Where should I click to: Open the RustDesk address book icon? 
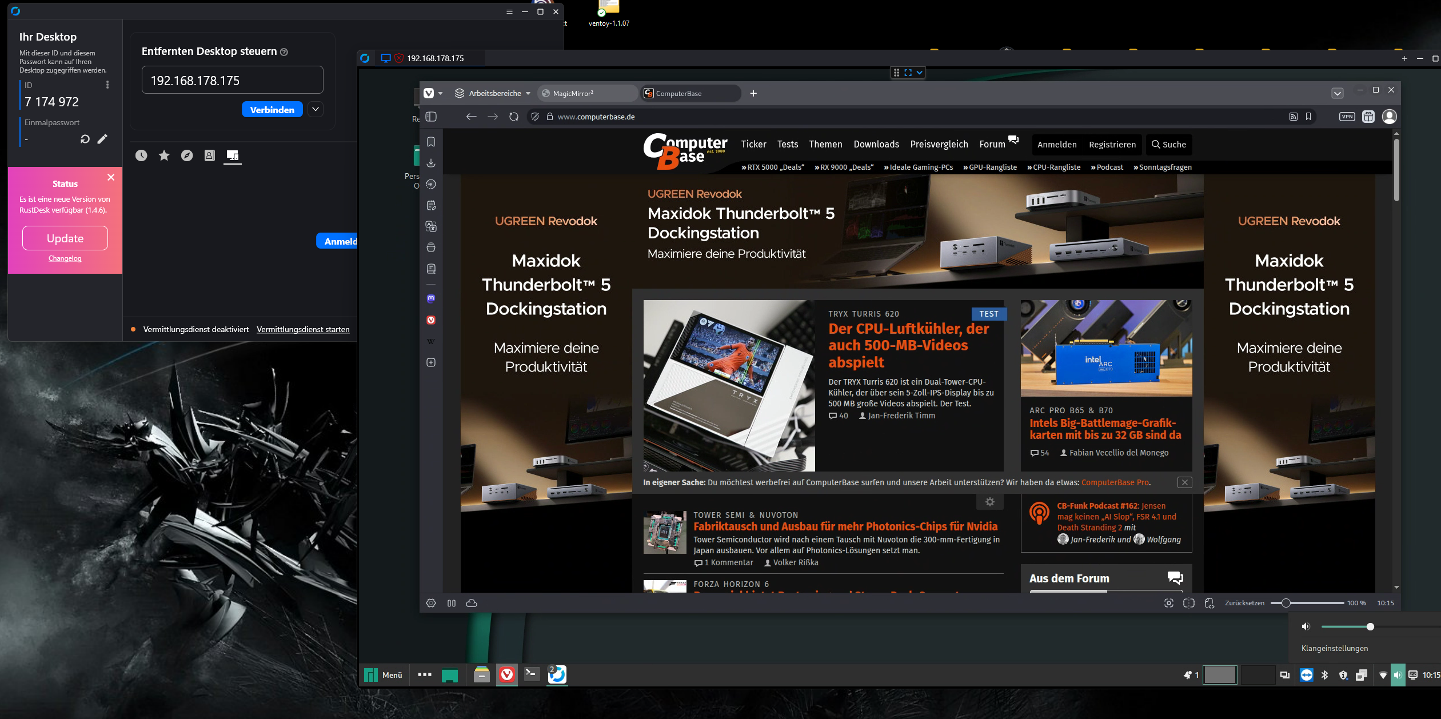(x=210, y=155)
